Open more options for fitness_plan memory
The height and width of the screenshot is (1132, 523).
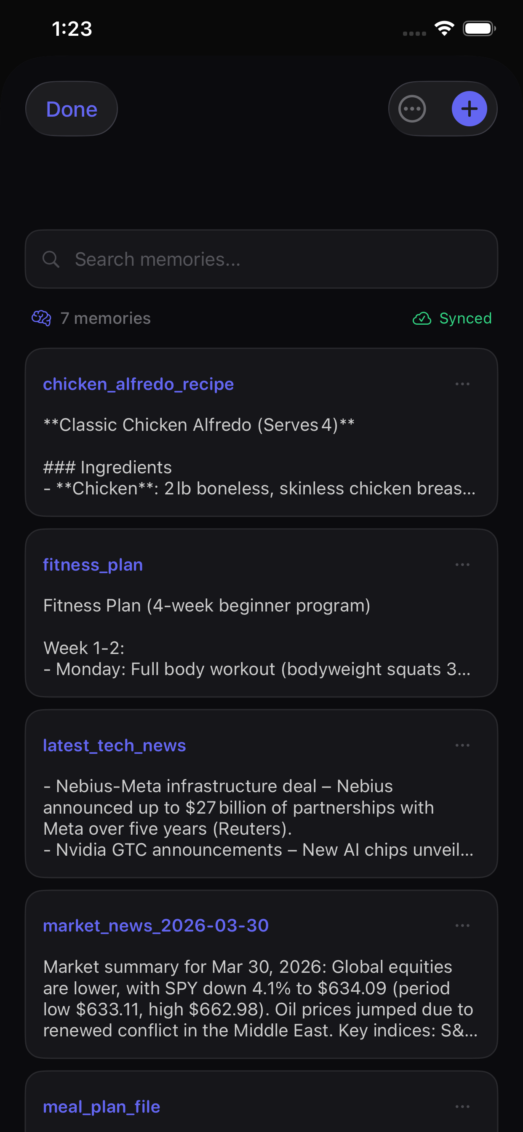tap(462, 565)
